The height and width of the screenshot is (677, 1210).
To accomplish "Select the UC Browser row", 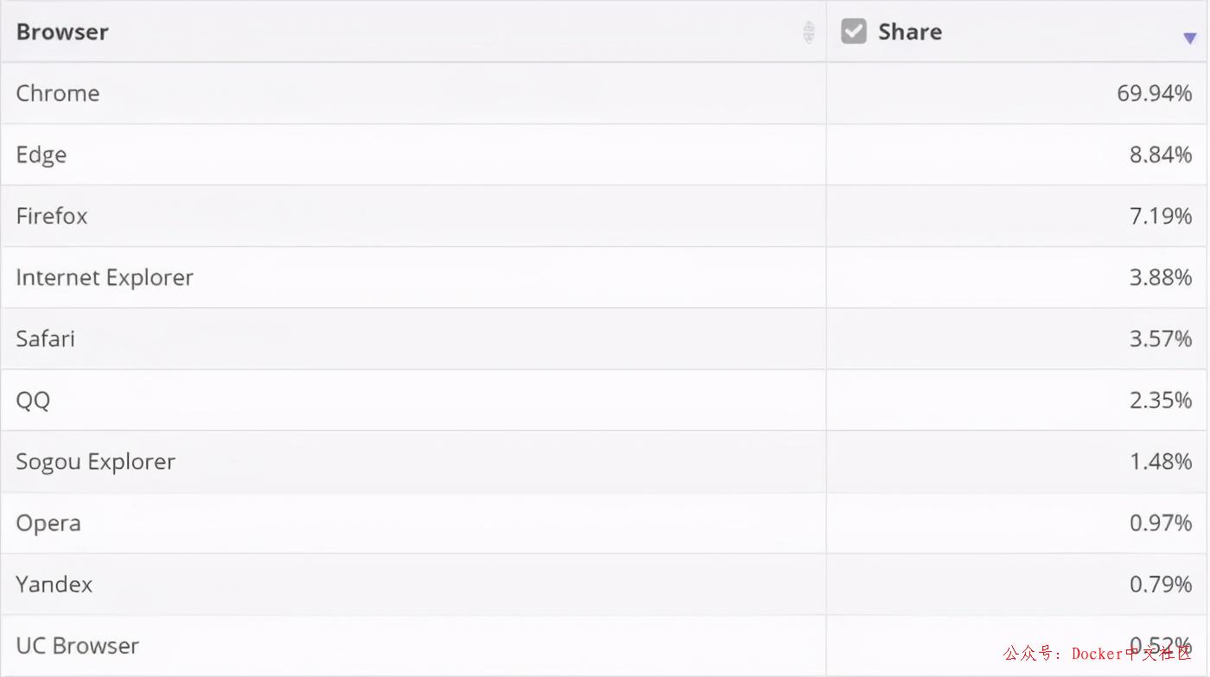I will [78, 646].
